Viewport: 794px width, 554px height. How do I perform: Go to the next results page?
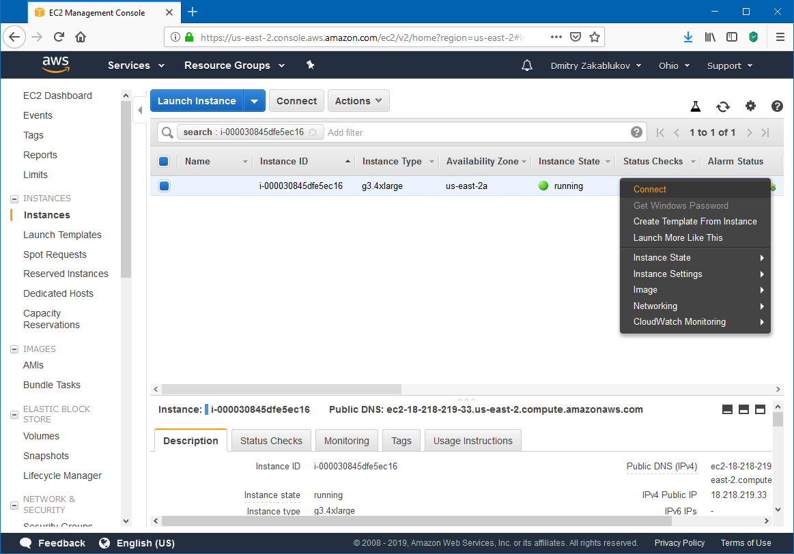pos(750,132)
